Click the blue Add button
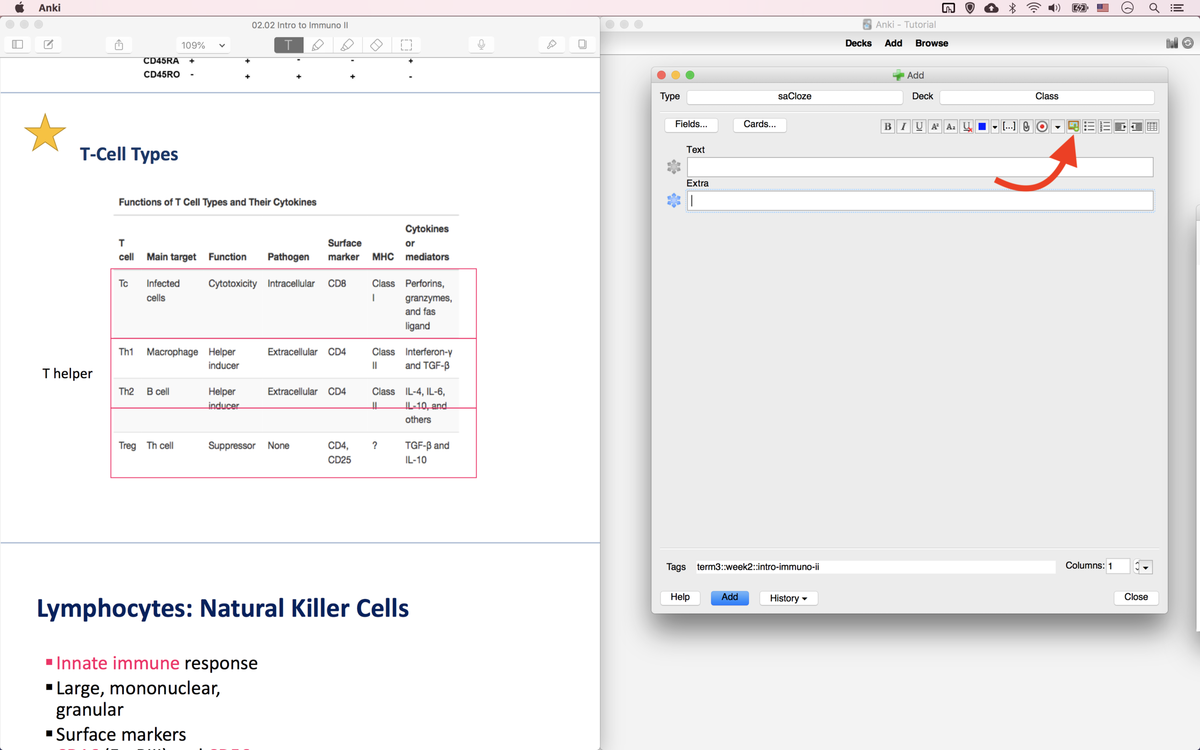 [x=729, y=597]
